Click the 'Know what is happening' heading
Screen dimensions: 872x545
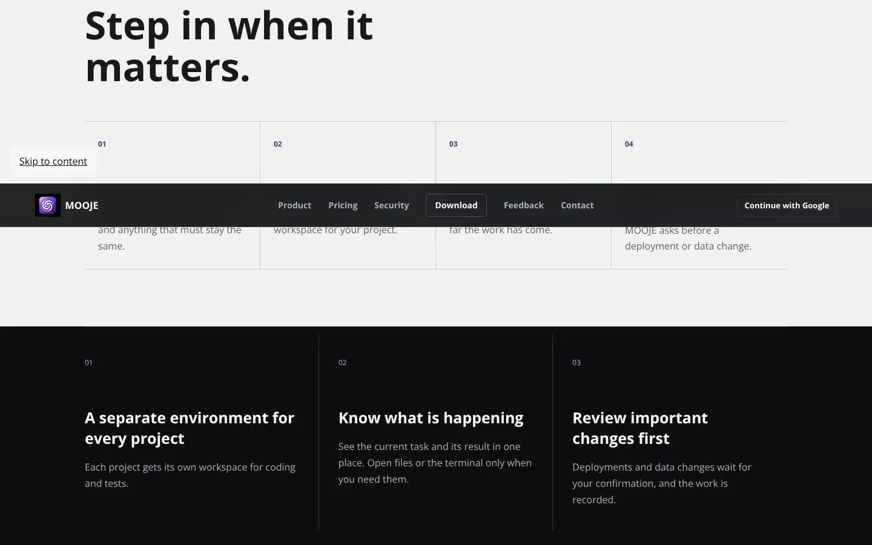click(431, 418)
